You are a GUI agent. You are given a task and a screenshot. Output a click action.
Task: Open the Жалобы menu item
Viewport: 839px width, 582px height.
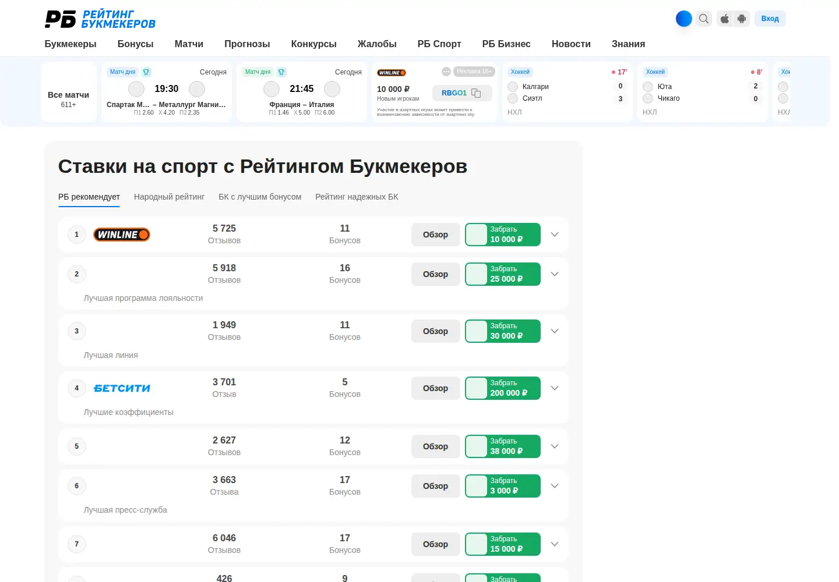pyautogui.click(x=377, y=44)
